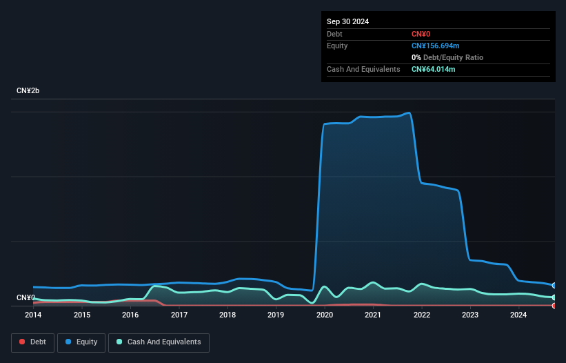
Task: Click the 2024 x-axis label
Action: click(x=518, y=315)
